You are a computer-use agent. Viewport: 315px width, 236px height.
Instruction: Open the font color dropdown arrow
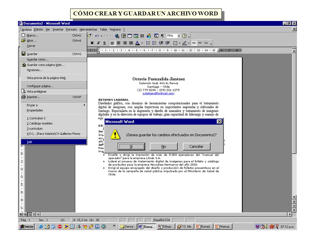142,43
